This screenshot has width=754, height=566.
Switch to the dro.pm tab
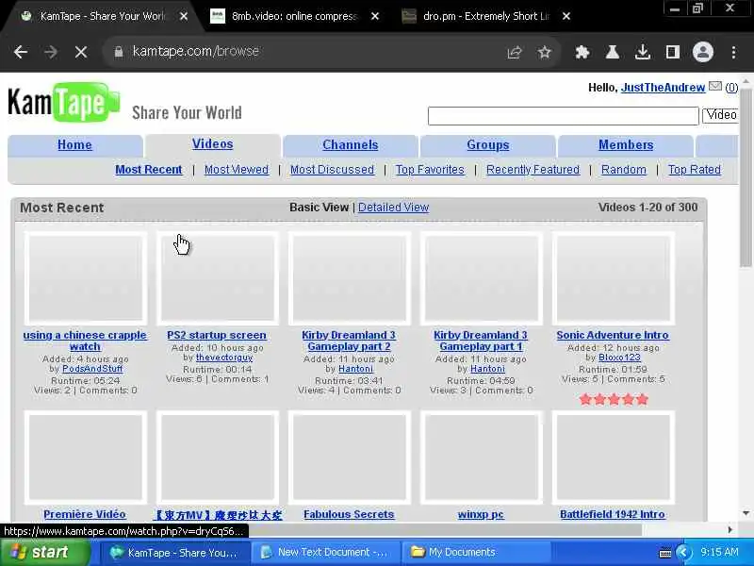click(x=485, y=16)
